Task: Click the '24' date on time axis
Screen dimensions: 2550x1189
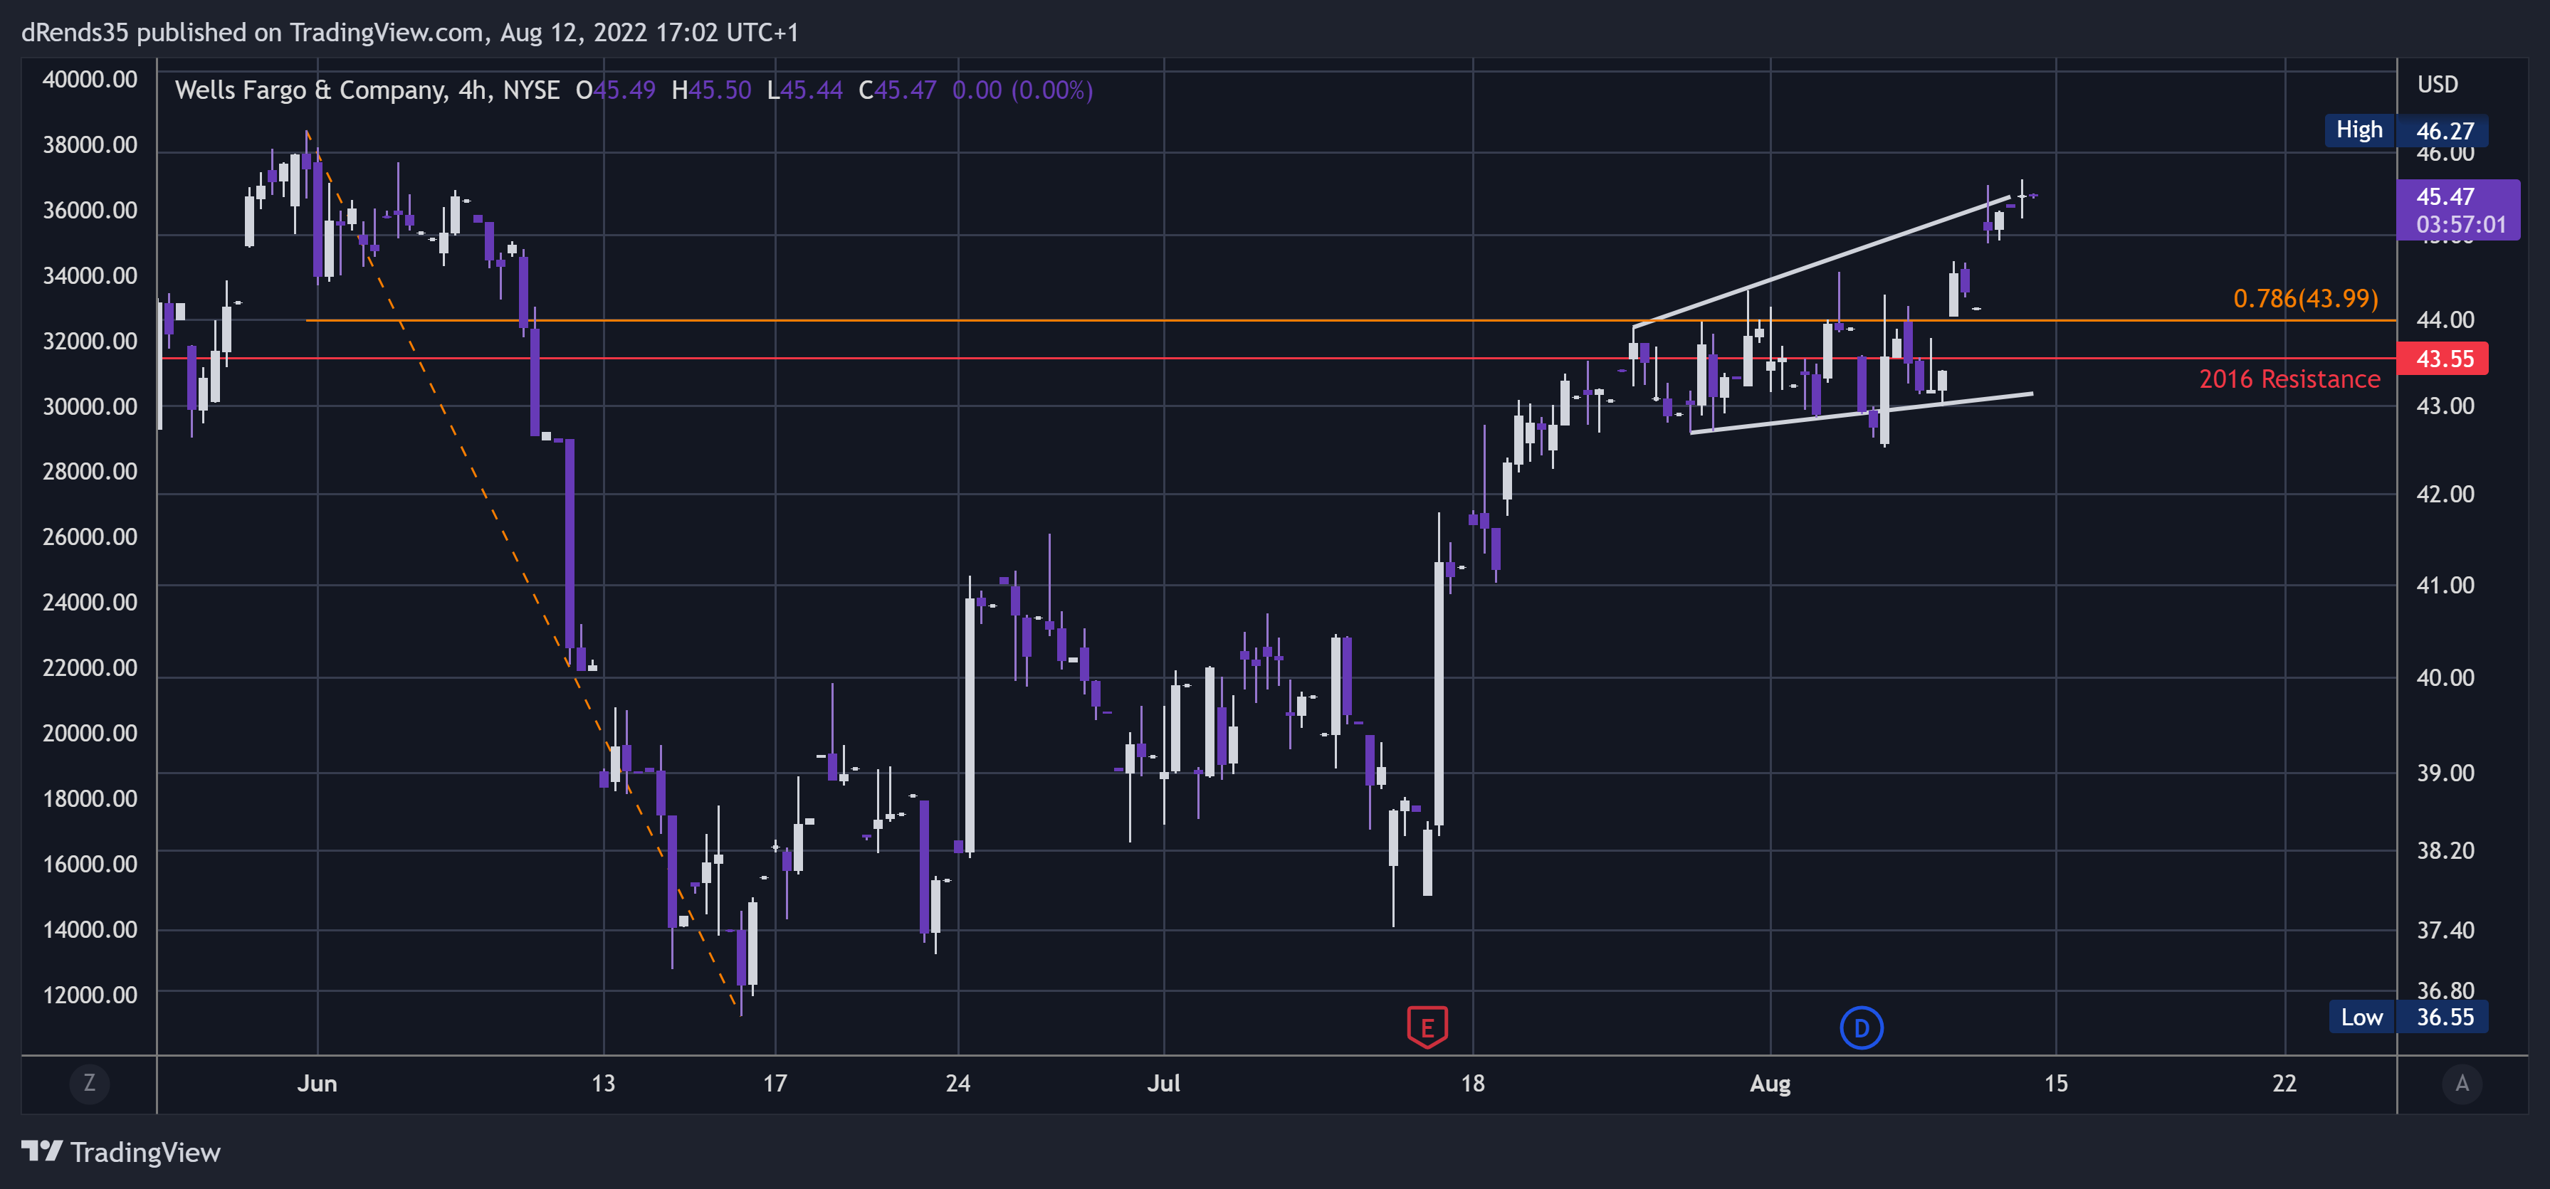Action: 957,1083
